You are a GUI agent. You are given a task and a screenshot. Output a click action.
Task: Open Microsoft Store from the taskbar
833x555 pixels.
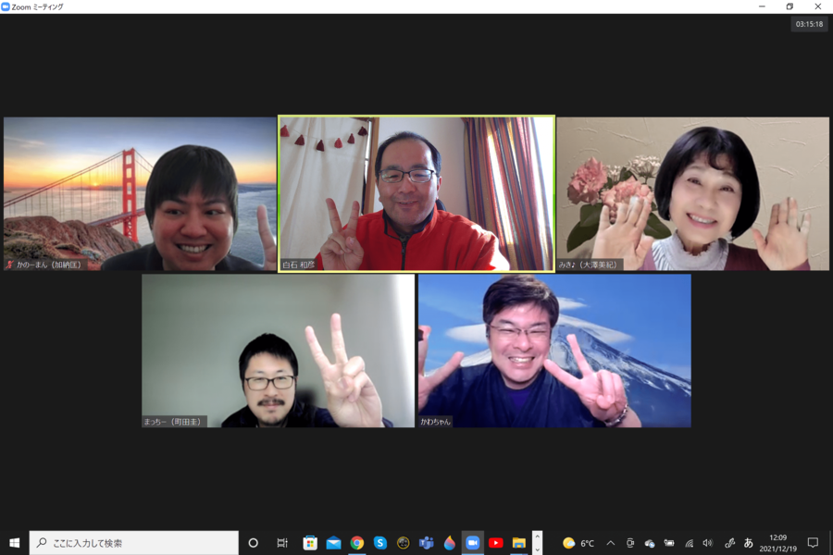click(310, 543)
